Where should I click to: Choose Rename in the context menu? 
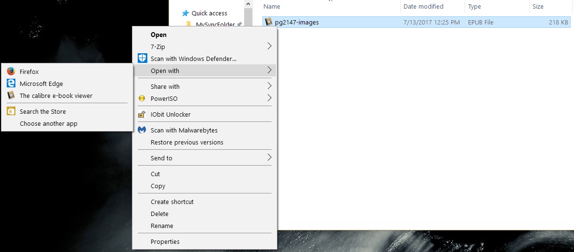162,226
